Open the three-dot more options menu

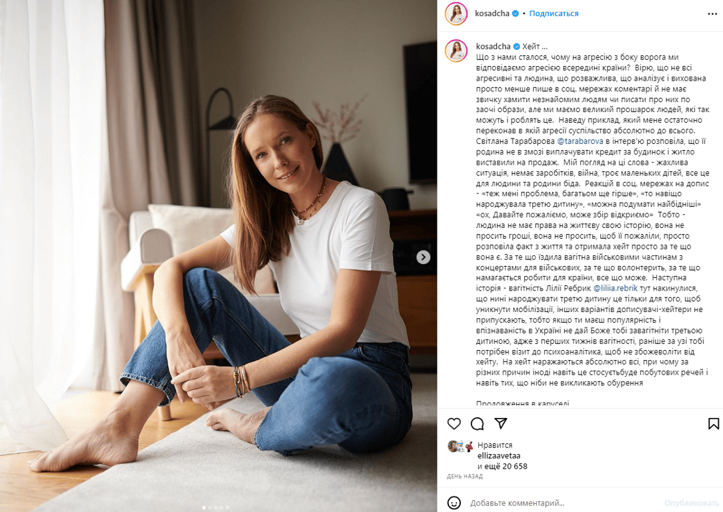[712, 14]
